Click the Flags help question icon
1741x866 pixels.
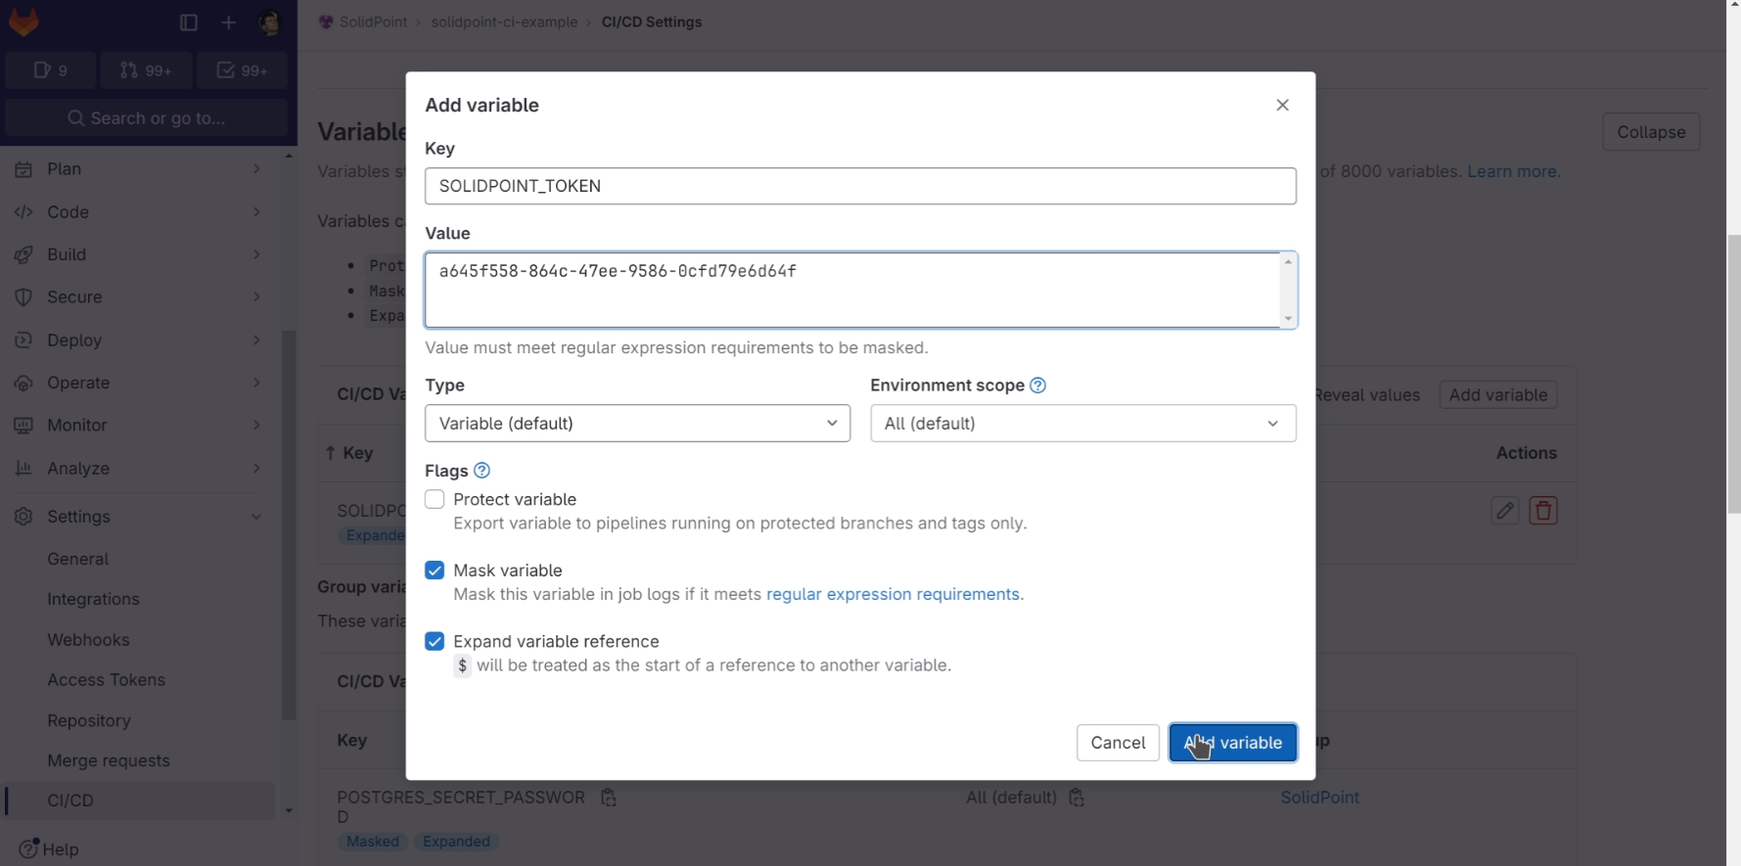tap(481, 471)
